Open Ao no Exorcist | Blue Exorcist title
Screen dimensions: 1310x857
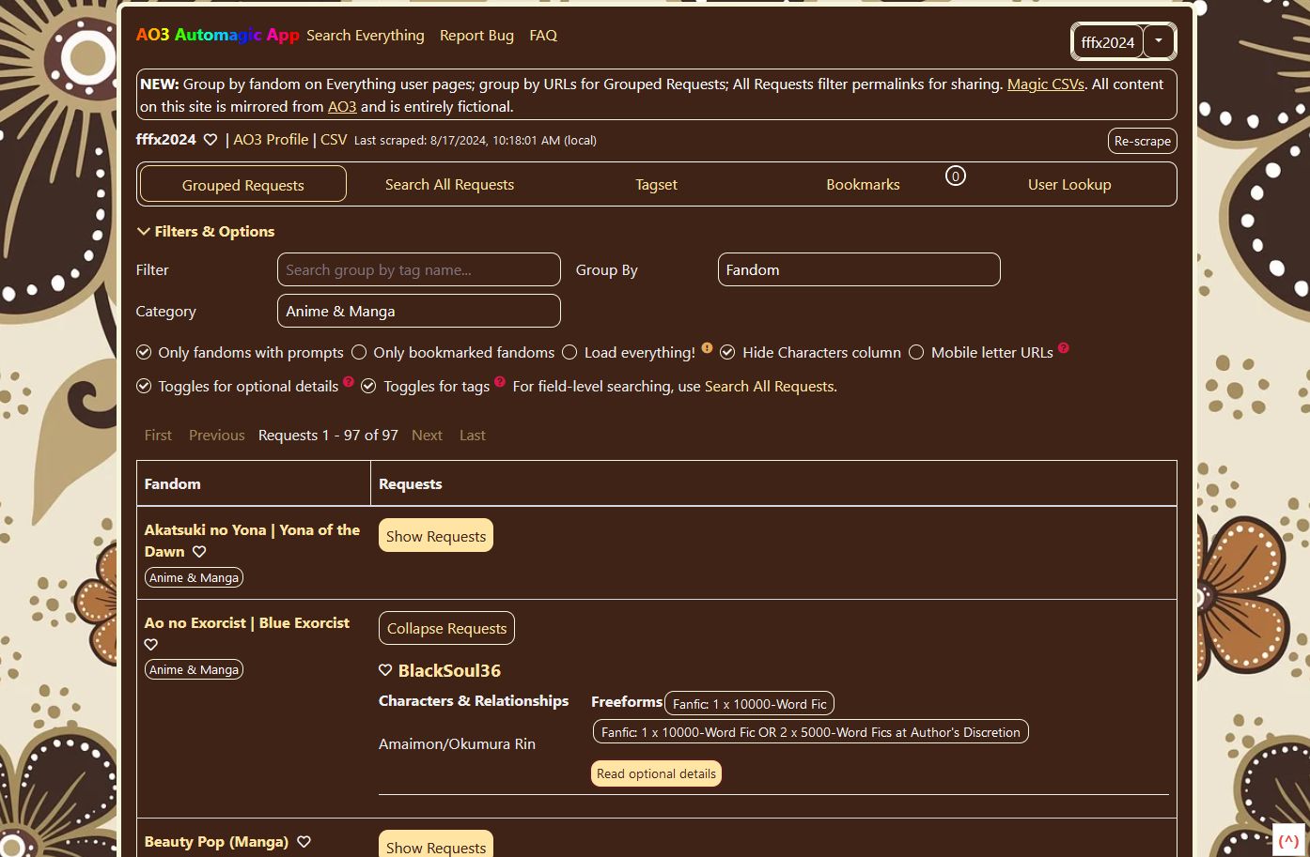[247, 623]
